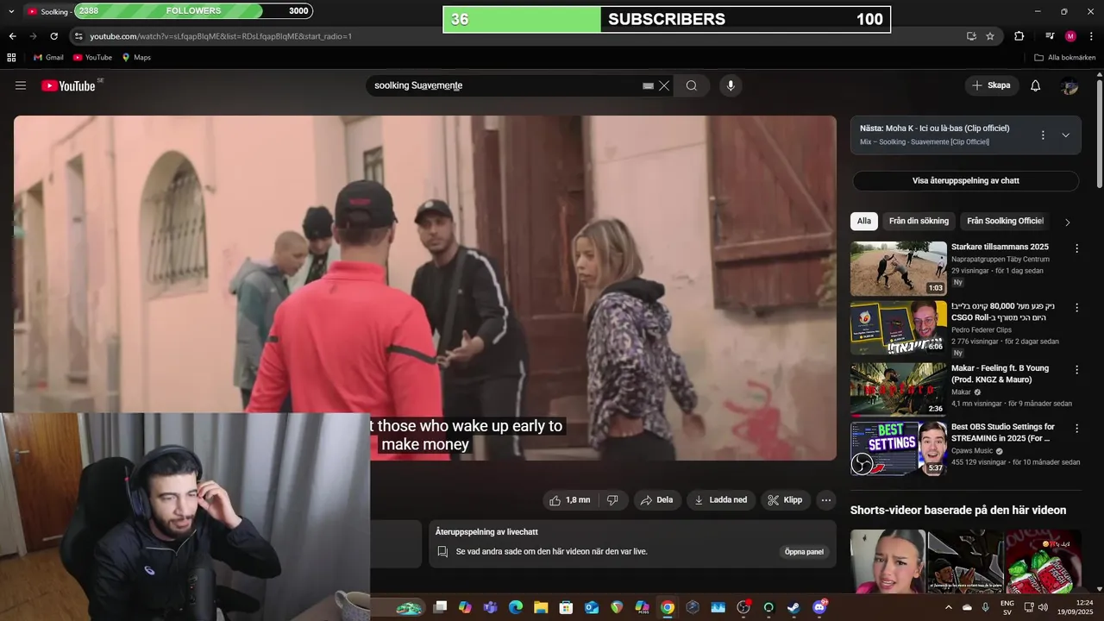Click the page vertical scrollbar
Image resolution: width=1104 pixels, height=621 pixels.
click(1100, 134)
